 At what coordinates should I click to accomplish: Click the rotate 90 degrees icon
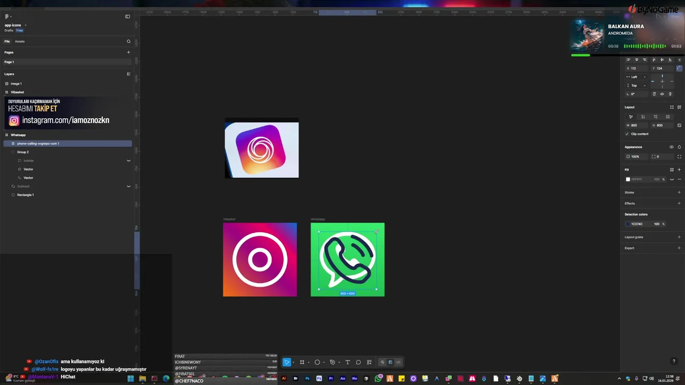(654, 94)
